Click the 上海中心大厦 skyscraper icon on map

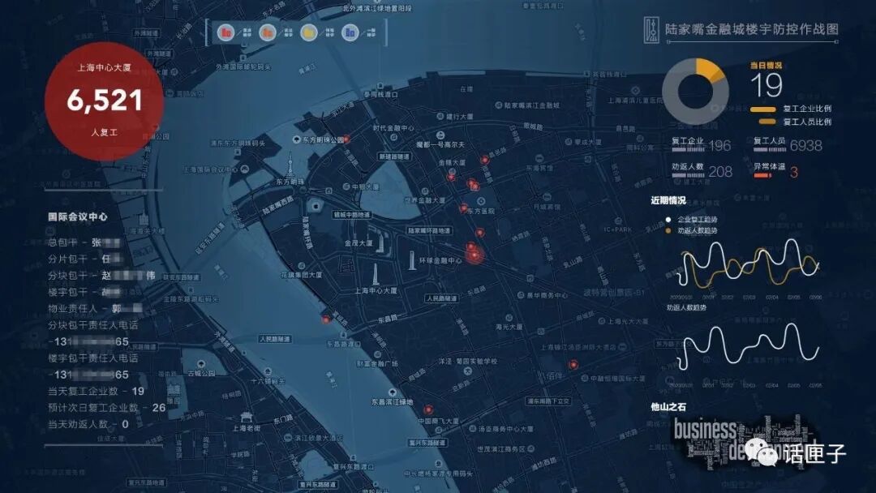point(376,274)
